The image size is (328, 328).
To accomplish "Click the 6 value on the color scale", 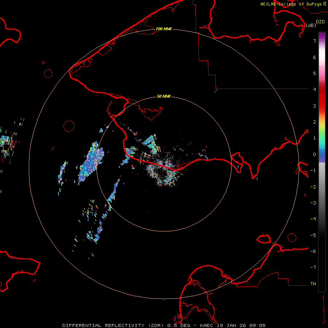I will pyautogui.click(x=315, y=57).
